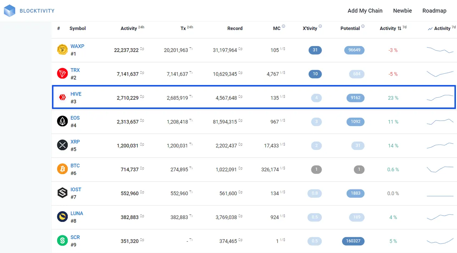Image resolution: width=457 pixels, height=253 pixels.
Task: Click the WAXP coin icon
Action: click(x=62, y=50)
